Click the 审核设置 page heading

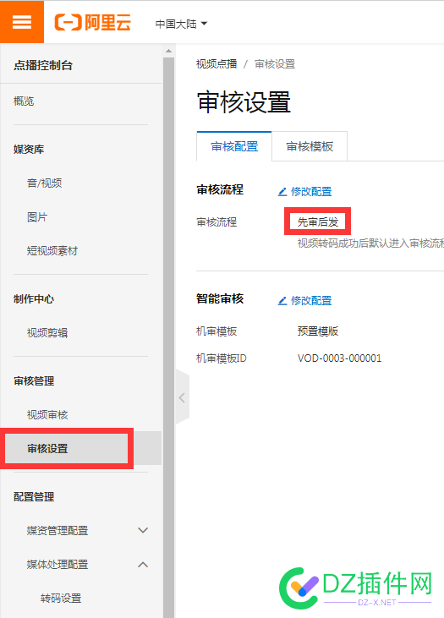[x=244, y=102]
